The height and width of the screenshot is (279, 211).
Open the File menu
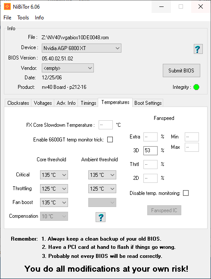(7, 18)
